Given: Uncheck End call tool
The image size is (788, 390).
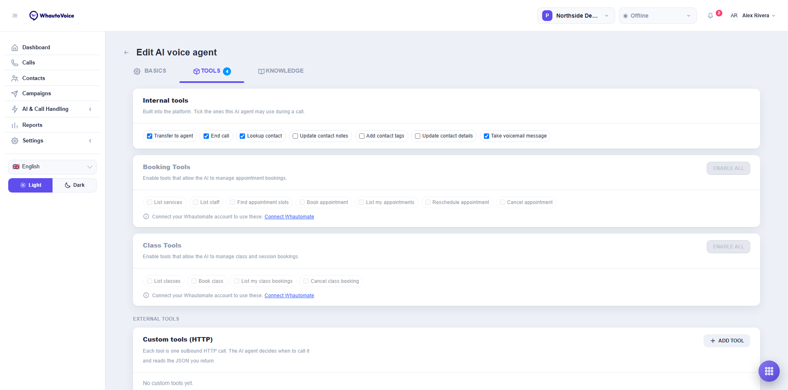Looking at the screenshot, I should [206, 136].
